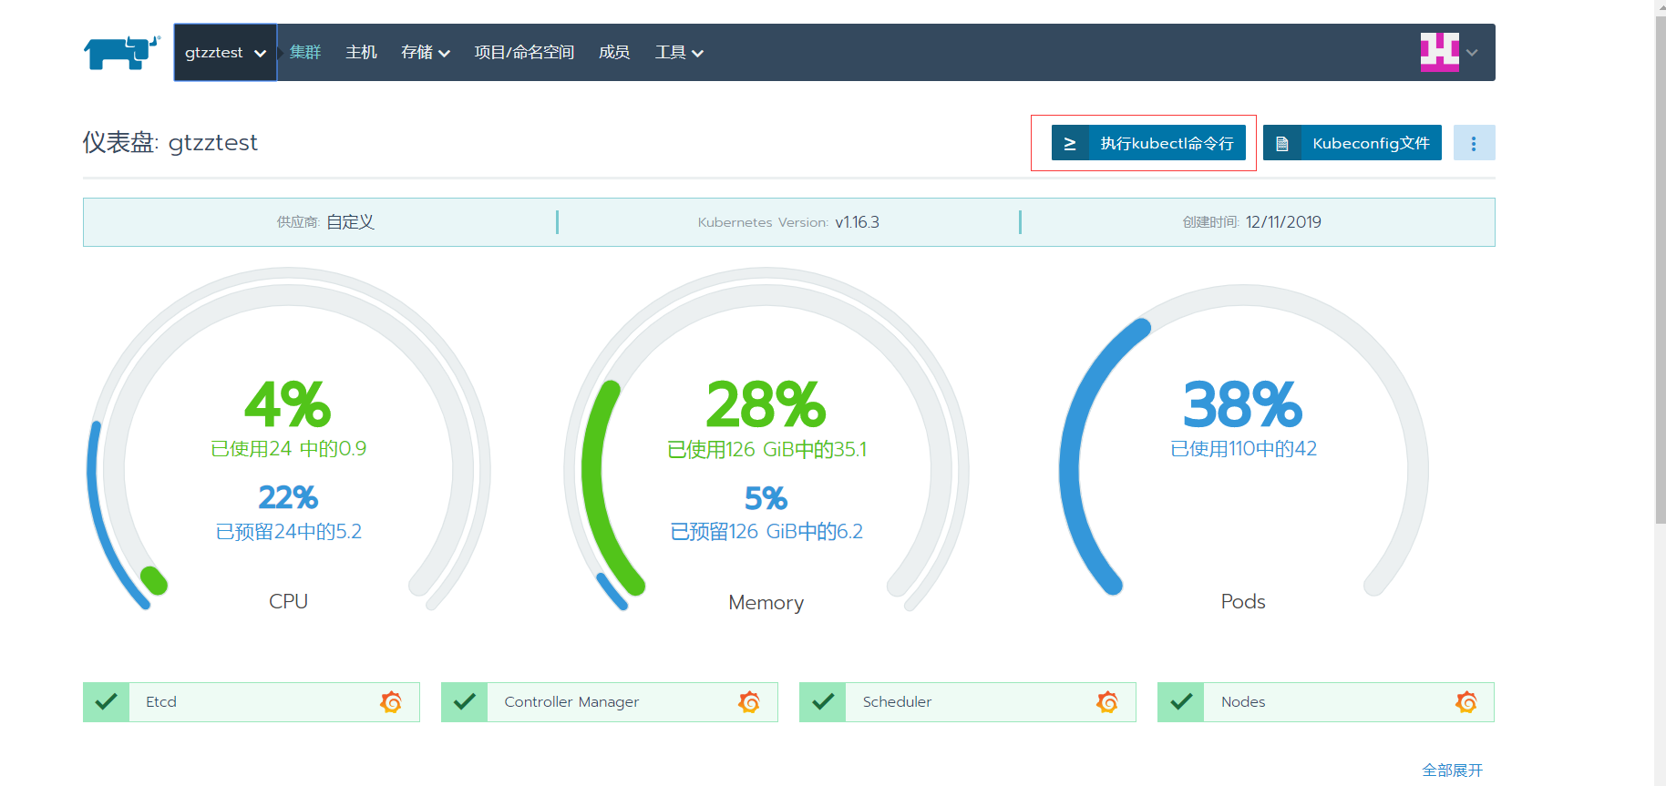Open the three-dot more actions menu
The width and height of the screenshot is (1666, 786).
pos(1474,143)
